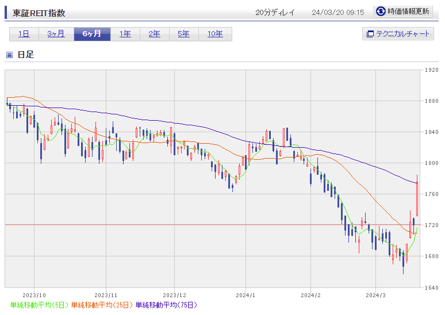
Task: Click the 2024/1 date axis label
Action: point(245,295)
